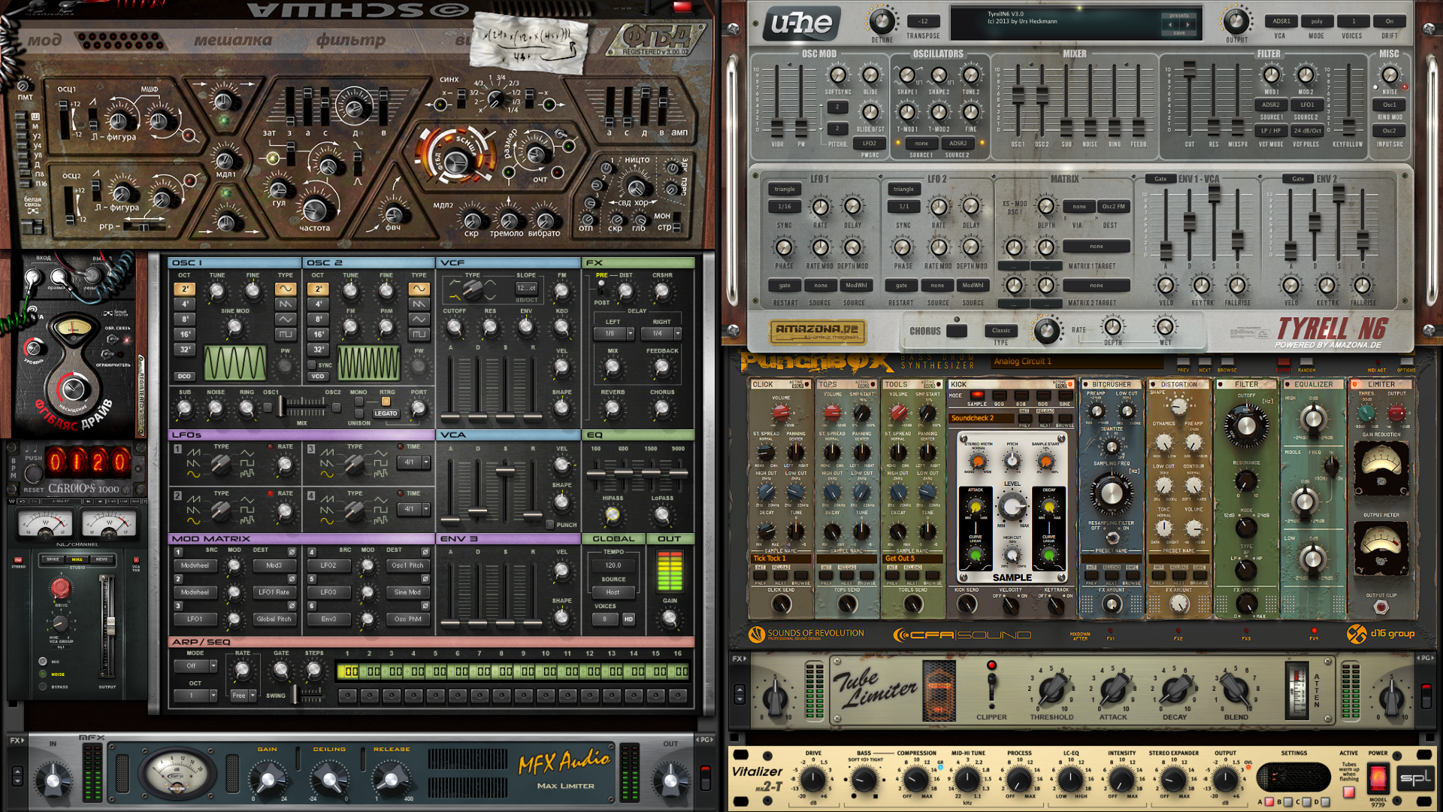The image size is (1443, 812).
Task: Toggle the Limiter module on/off LED
Action: 1355,384
